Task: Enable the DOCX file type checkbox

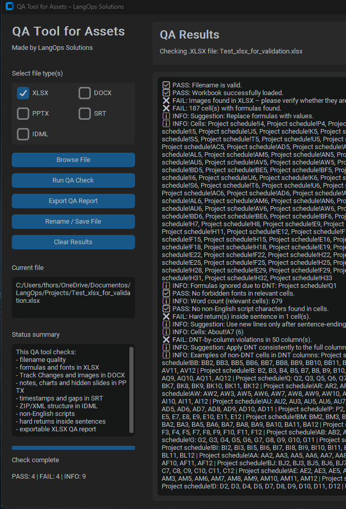Action: coord(85,93)
